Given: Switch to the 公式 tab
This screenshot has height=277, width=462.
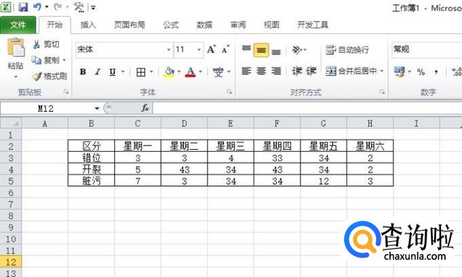Looking at the screenshot, I should (x=171, y=25).
